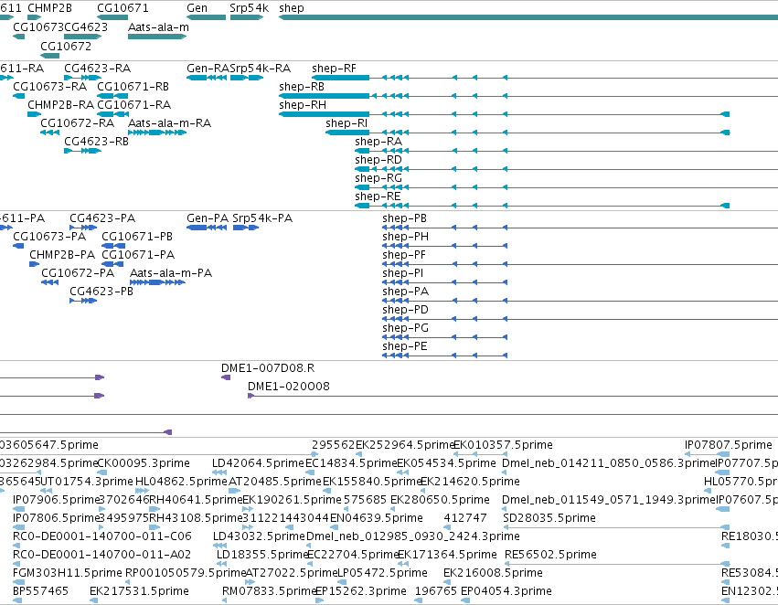The height and width of the screenshot is (605, 778).
Task: Select the shep-RG transcript label
Action: pyautogui.click(x=378, y=178)
